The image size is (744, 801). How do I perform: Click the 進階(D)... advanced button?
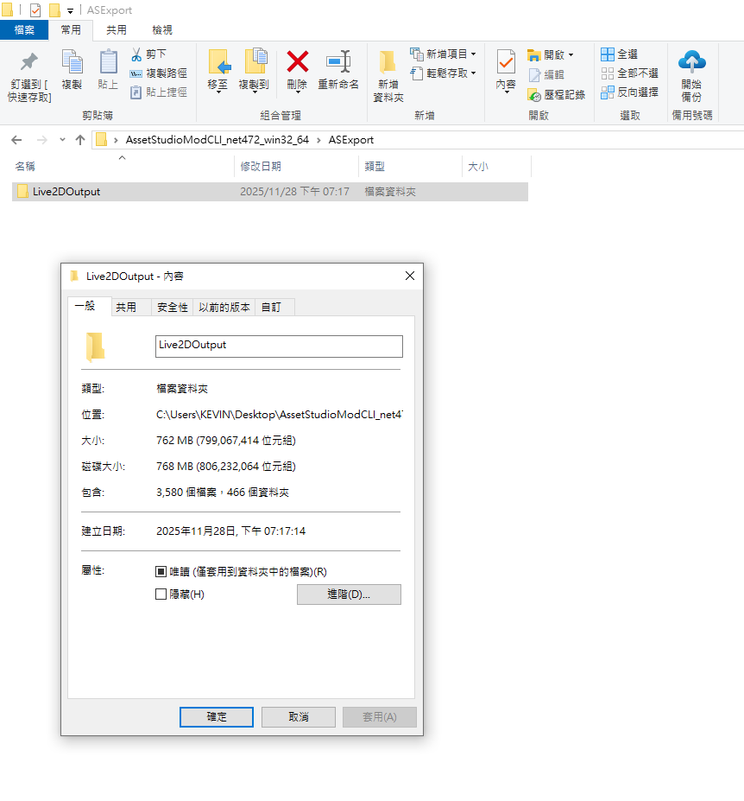click(349, 594)
